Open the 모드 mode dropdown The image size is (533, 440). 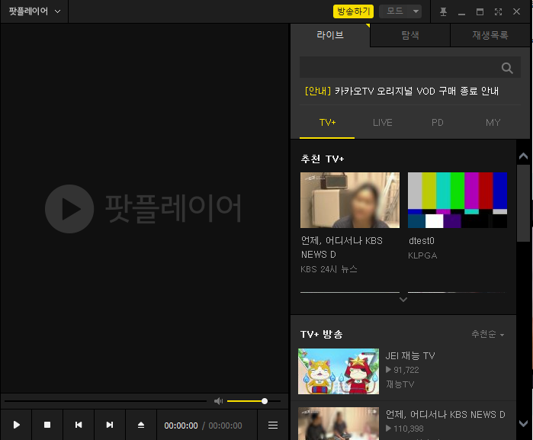[x=400, y=11]
